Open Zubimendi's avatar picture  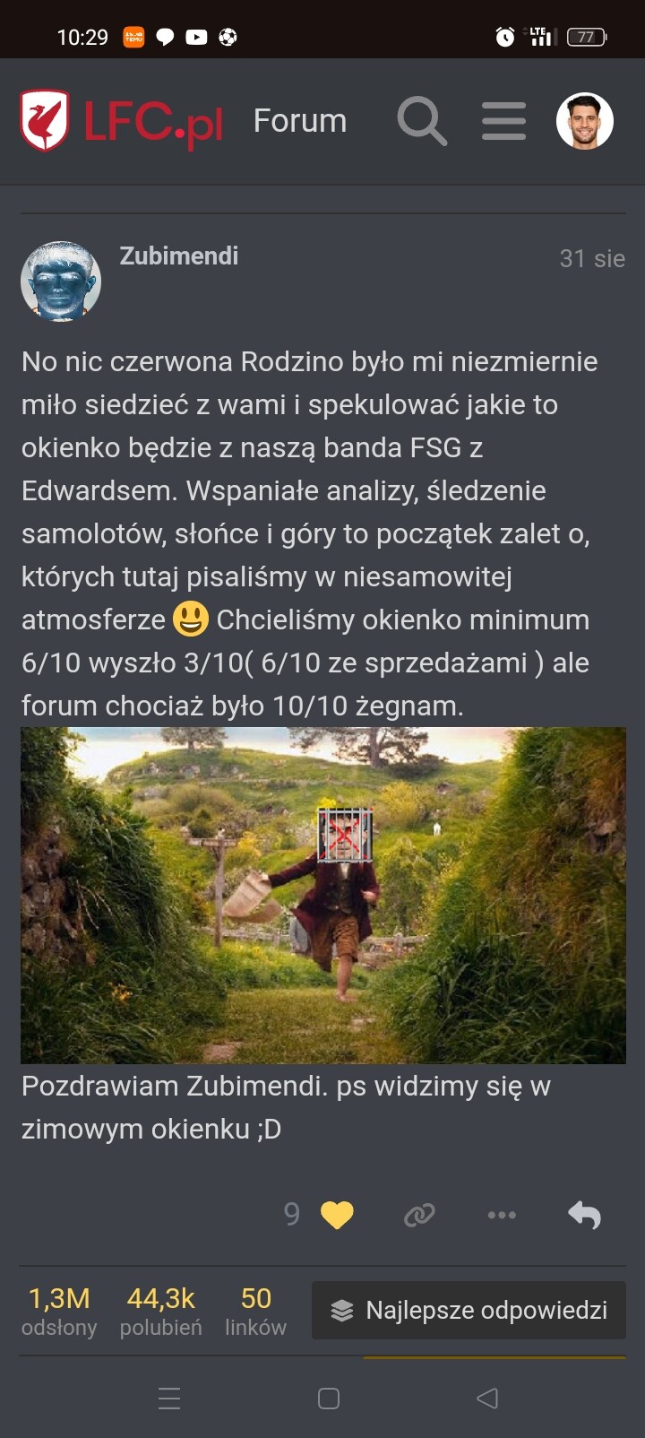click(61, 281)
